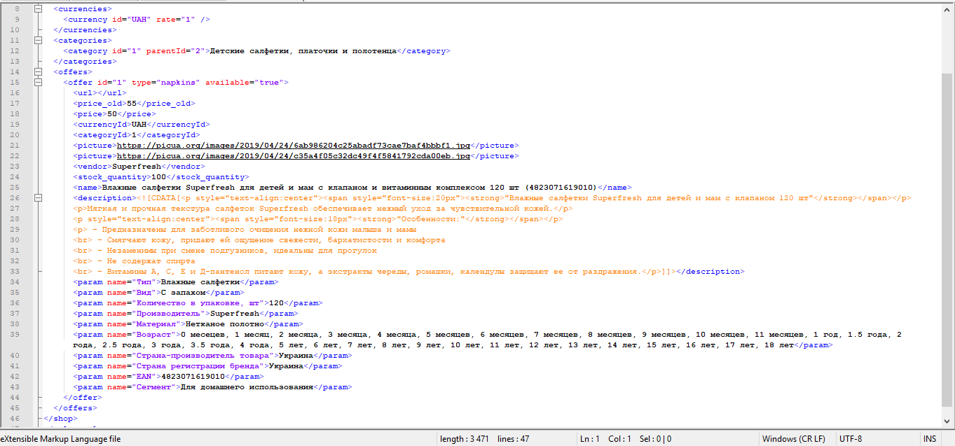Screen dimensions: 955x446
Task: Open the second picture URL ending cda00eb.jpg
Action: (x=293, y=156)
